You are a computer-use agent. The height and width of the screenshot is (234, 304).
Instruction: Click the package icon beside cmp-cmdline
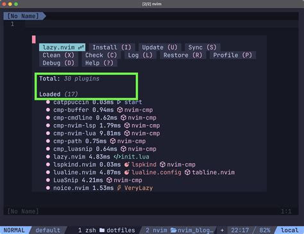point(123,118)
